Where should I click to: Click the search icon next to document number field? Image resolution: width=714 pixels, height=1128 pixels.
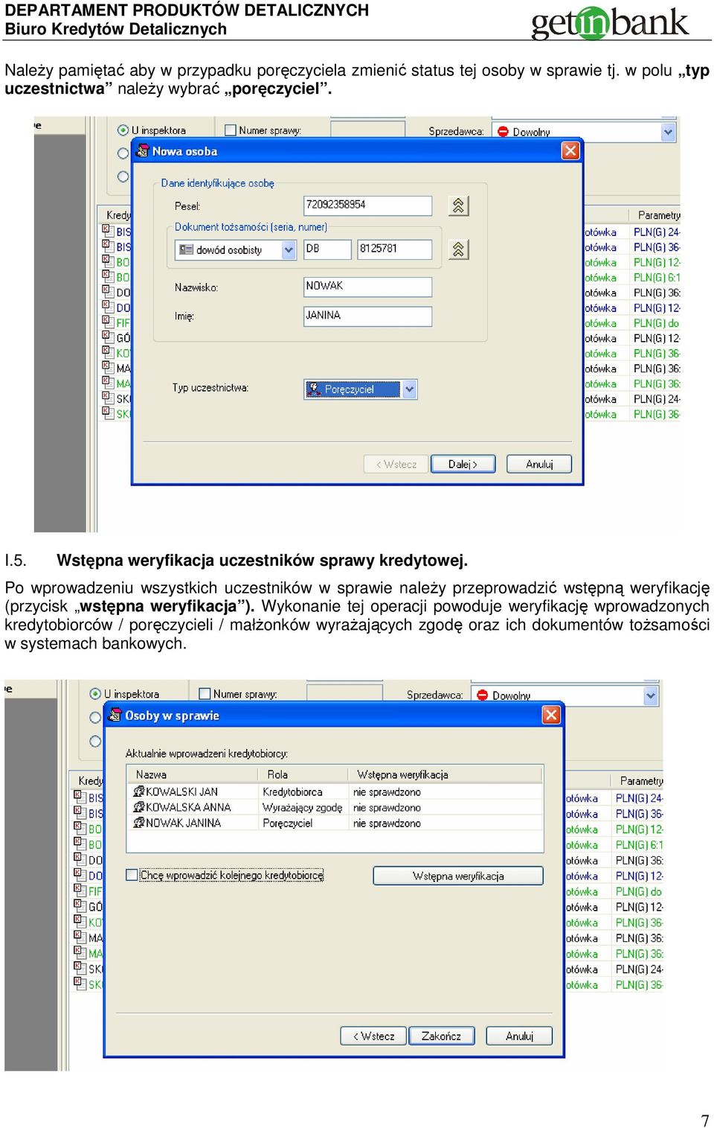458,249
